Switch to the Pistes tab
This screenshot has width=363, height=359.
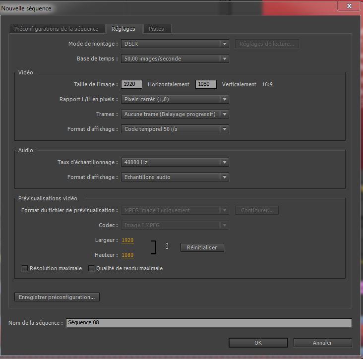157,29
